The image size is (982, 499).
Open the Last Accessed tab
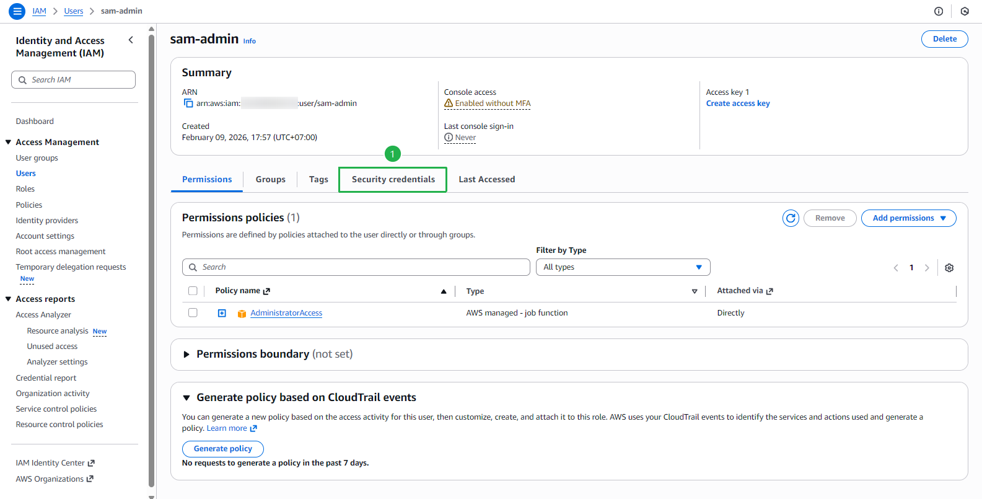point(487,179)
